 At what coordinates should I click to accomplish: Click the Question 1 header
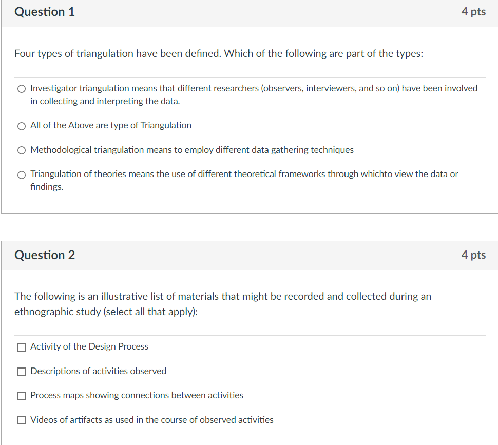coord(44,11)
